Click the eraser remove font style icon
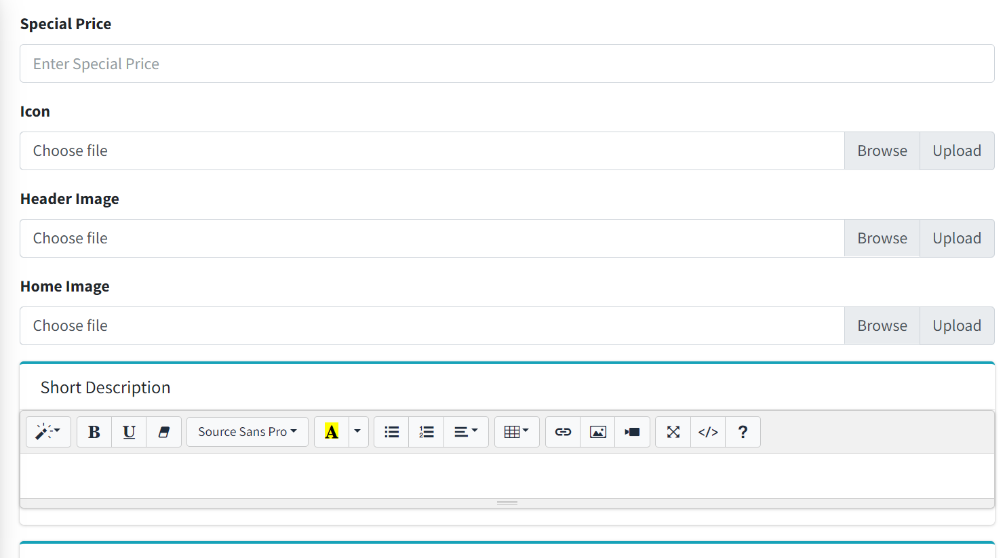The width and height of the screenshot is (1005, 558). 163,432
